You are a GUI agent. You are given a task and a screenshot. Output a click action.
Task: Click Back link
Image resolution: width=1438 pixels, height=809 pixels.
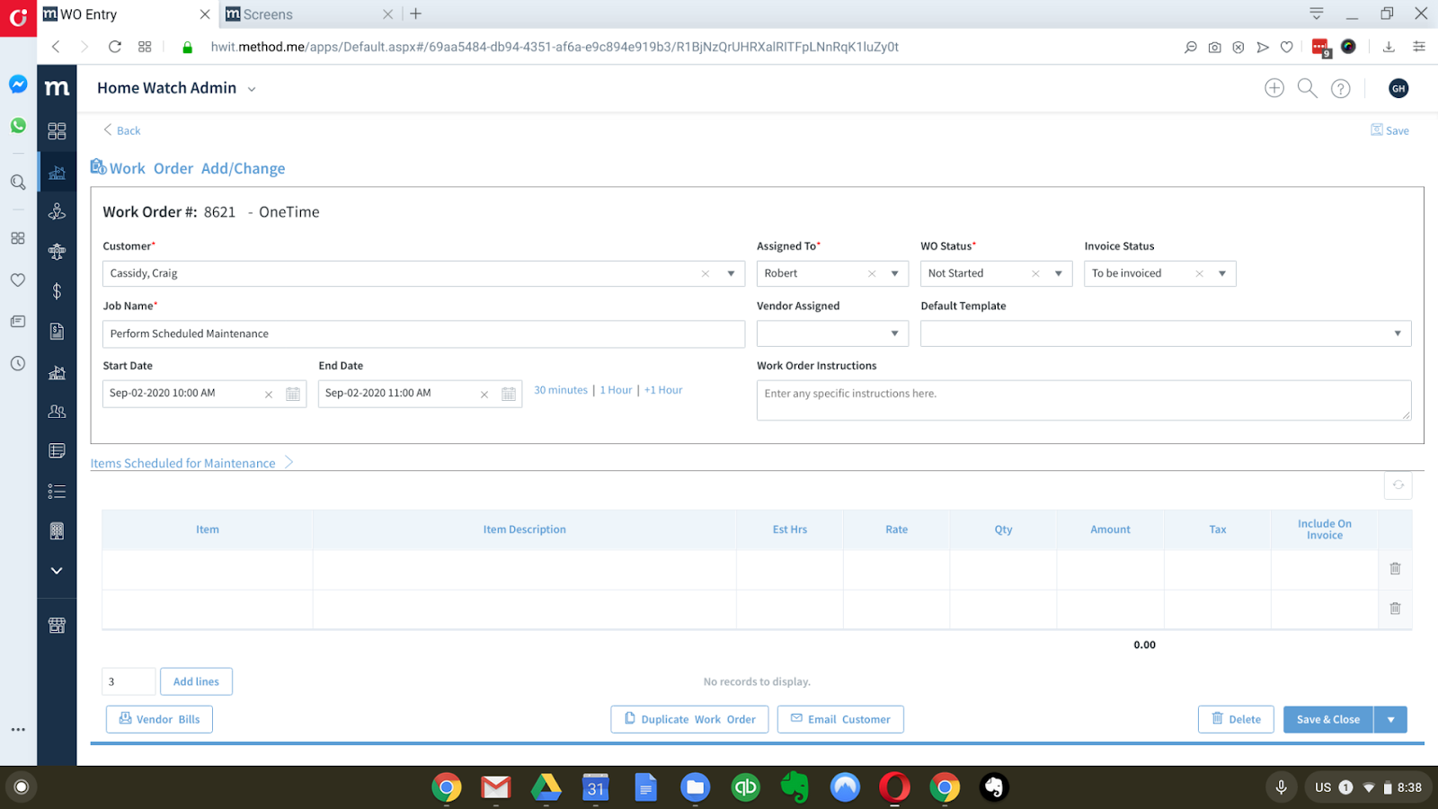pyautogui.click(x=121, y=130)
